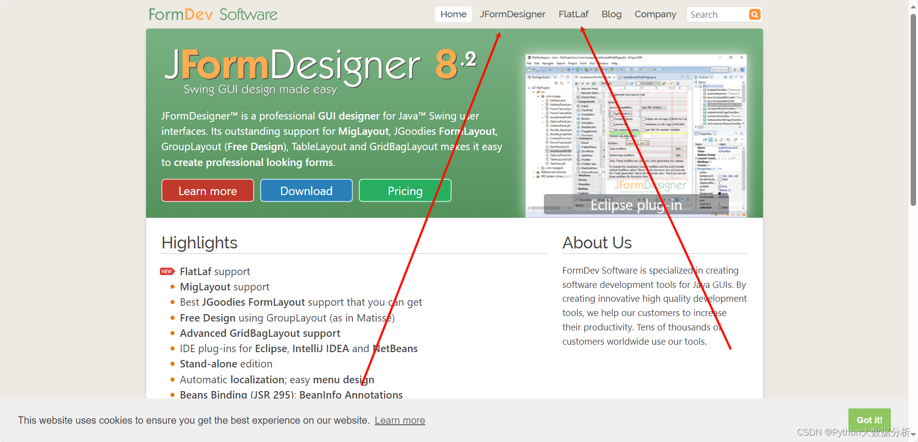Viewport: 918px width, 442px height.
Task: Click the 'Eclipse plug-in' caption overlay
Action: (x=636, y=204)
